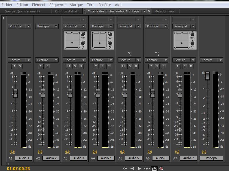Click the Go to In point button
229x171 pixels.
(x=125, y=168)
